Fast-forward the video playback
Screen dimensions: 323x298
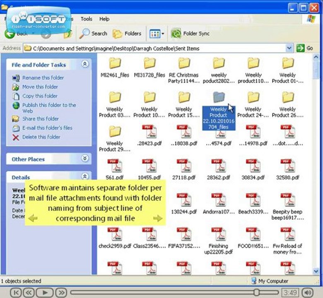(61, 292)
